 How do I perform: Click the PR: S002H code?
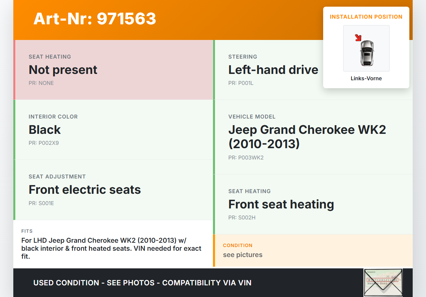242,218
